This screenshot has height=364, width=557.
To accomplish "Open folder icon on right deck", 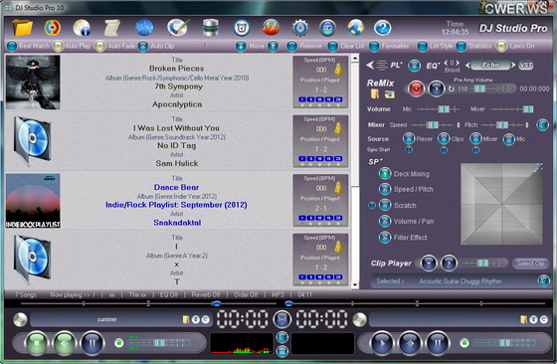I will 523,319.
